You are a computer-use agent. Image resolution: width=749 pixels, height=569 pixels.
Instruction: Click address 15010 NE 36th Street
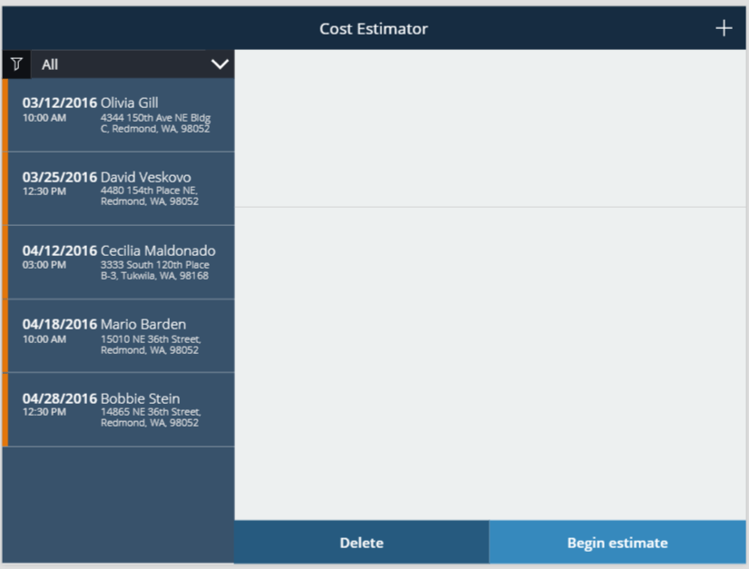[151, 345]
